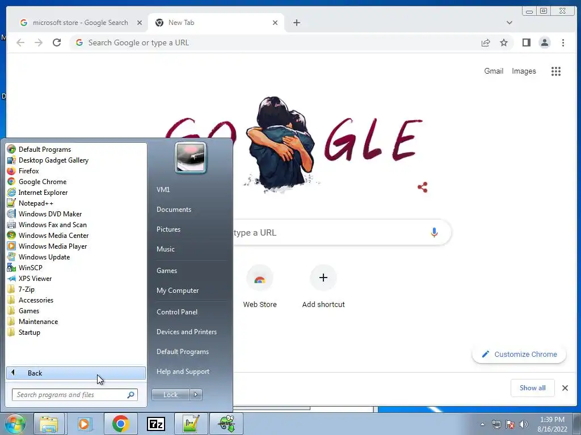The image size is (581, 435).
Task: Open the shutdown options arrow beside Lock
Action: tap(196, 395)
